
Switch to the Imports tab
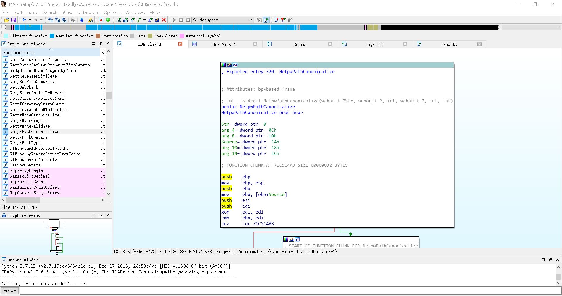tap(374, 44)
